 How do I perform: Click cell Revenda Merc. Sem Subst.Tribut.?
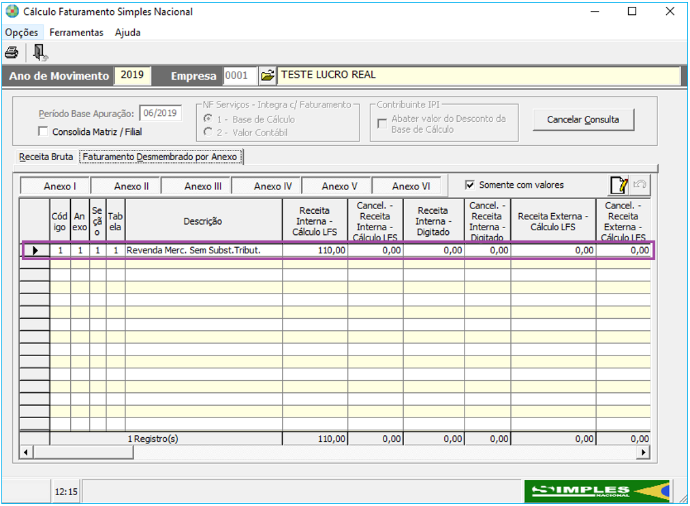pos(204,251)
